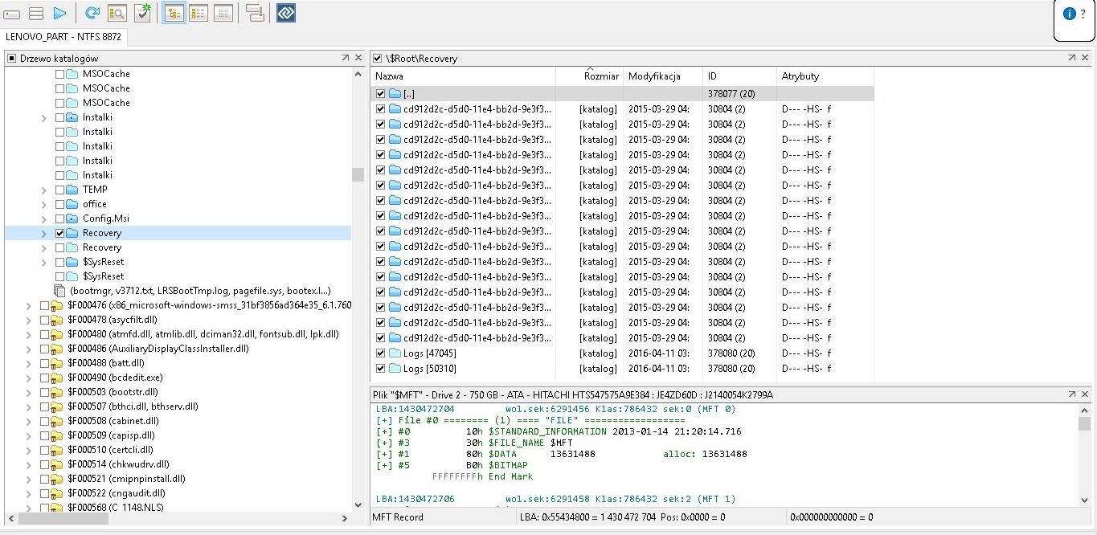1097x535 pixels.
Task: Click the TEMP folder icon in tree
Action: (x=72, y=190)
